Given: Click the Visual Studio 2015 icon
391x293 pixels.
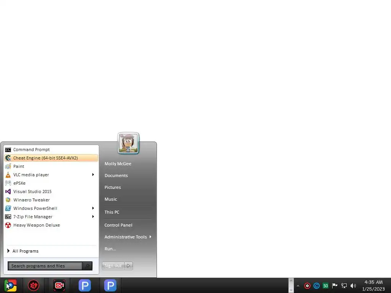Looking at the screenshot, I should point(8,192).
